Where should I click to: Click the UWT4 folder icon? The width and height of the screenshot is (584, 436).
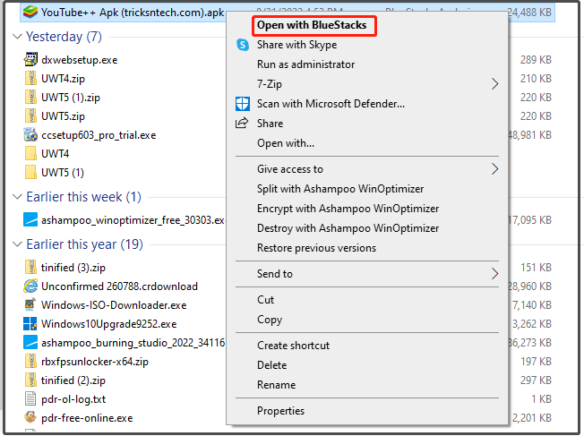point(30,153)
